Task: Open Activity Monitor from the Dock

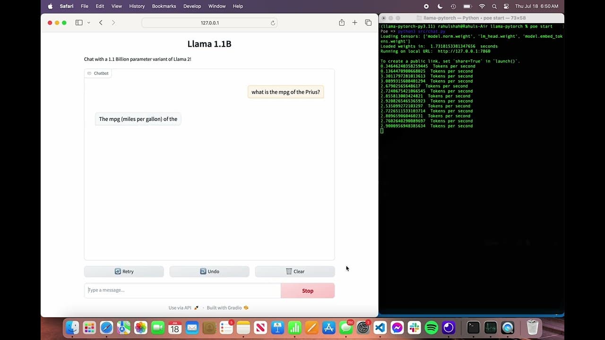Action: pos(491,327)
